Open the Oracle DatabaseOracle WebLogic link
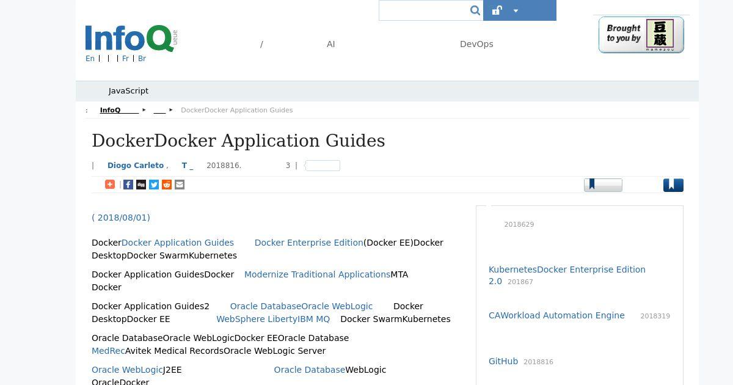Image resolution: width=733 pixels, height=385 pixels. 301,306
